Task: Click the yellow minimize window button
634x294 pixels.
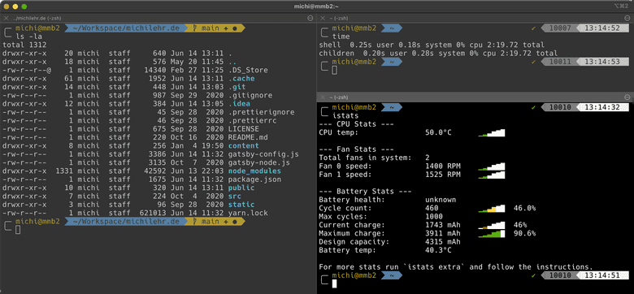Action: (x=15, y=6)
